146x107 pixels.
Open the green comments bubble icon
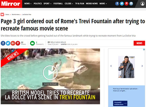[x=32, y=43]
